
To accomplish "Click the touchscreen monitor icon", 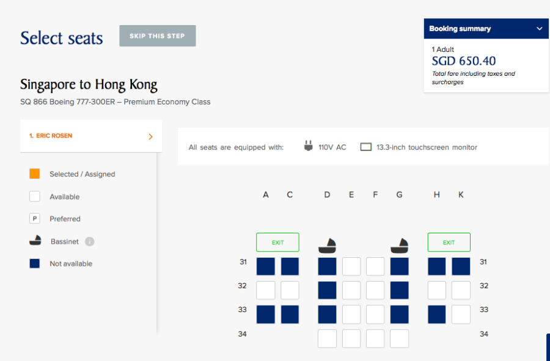I will point(366,147).
